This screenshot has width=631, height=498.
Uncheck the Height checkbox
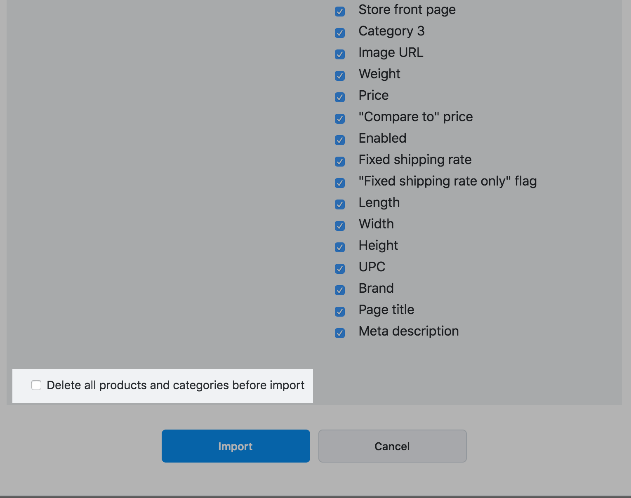339,247
